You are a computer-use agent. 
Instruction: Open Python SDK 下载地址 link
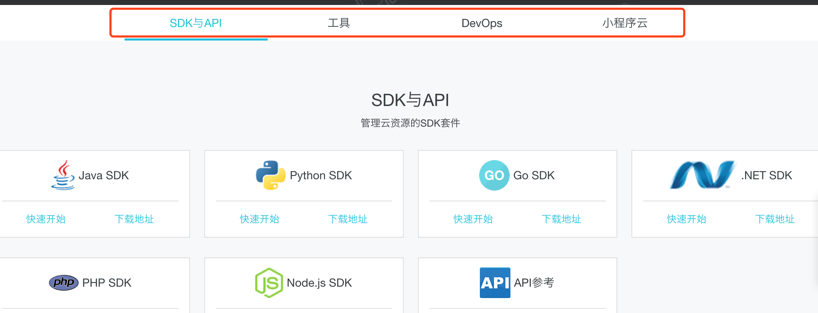348,219
